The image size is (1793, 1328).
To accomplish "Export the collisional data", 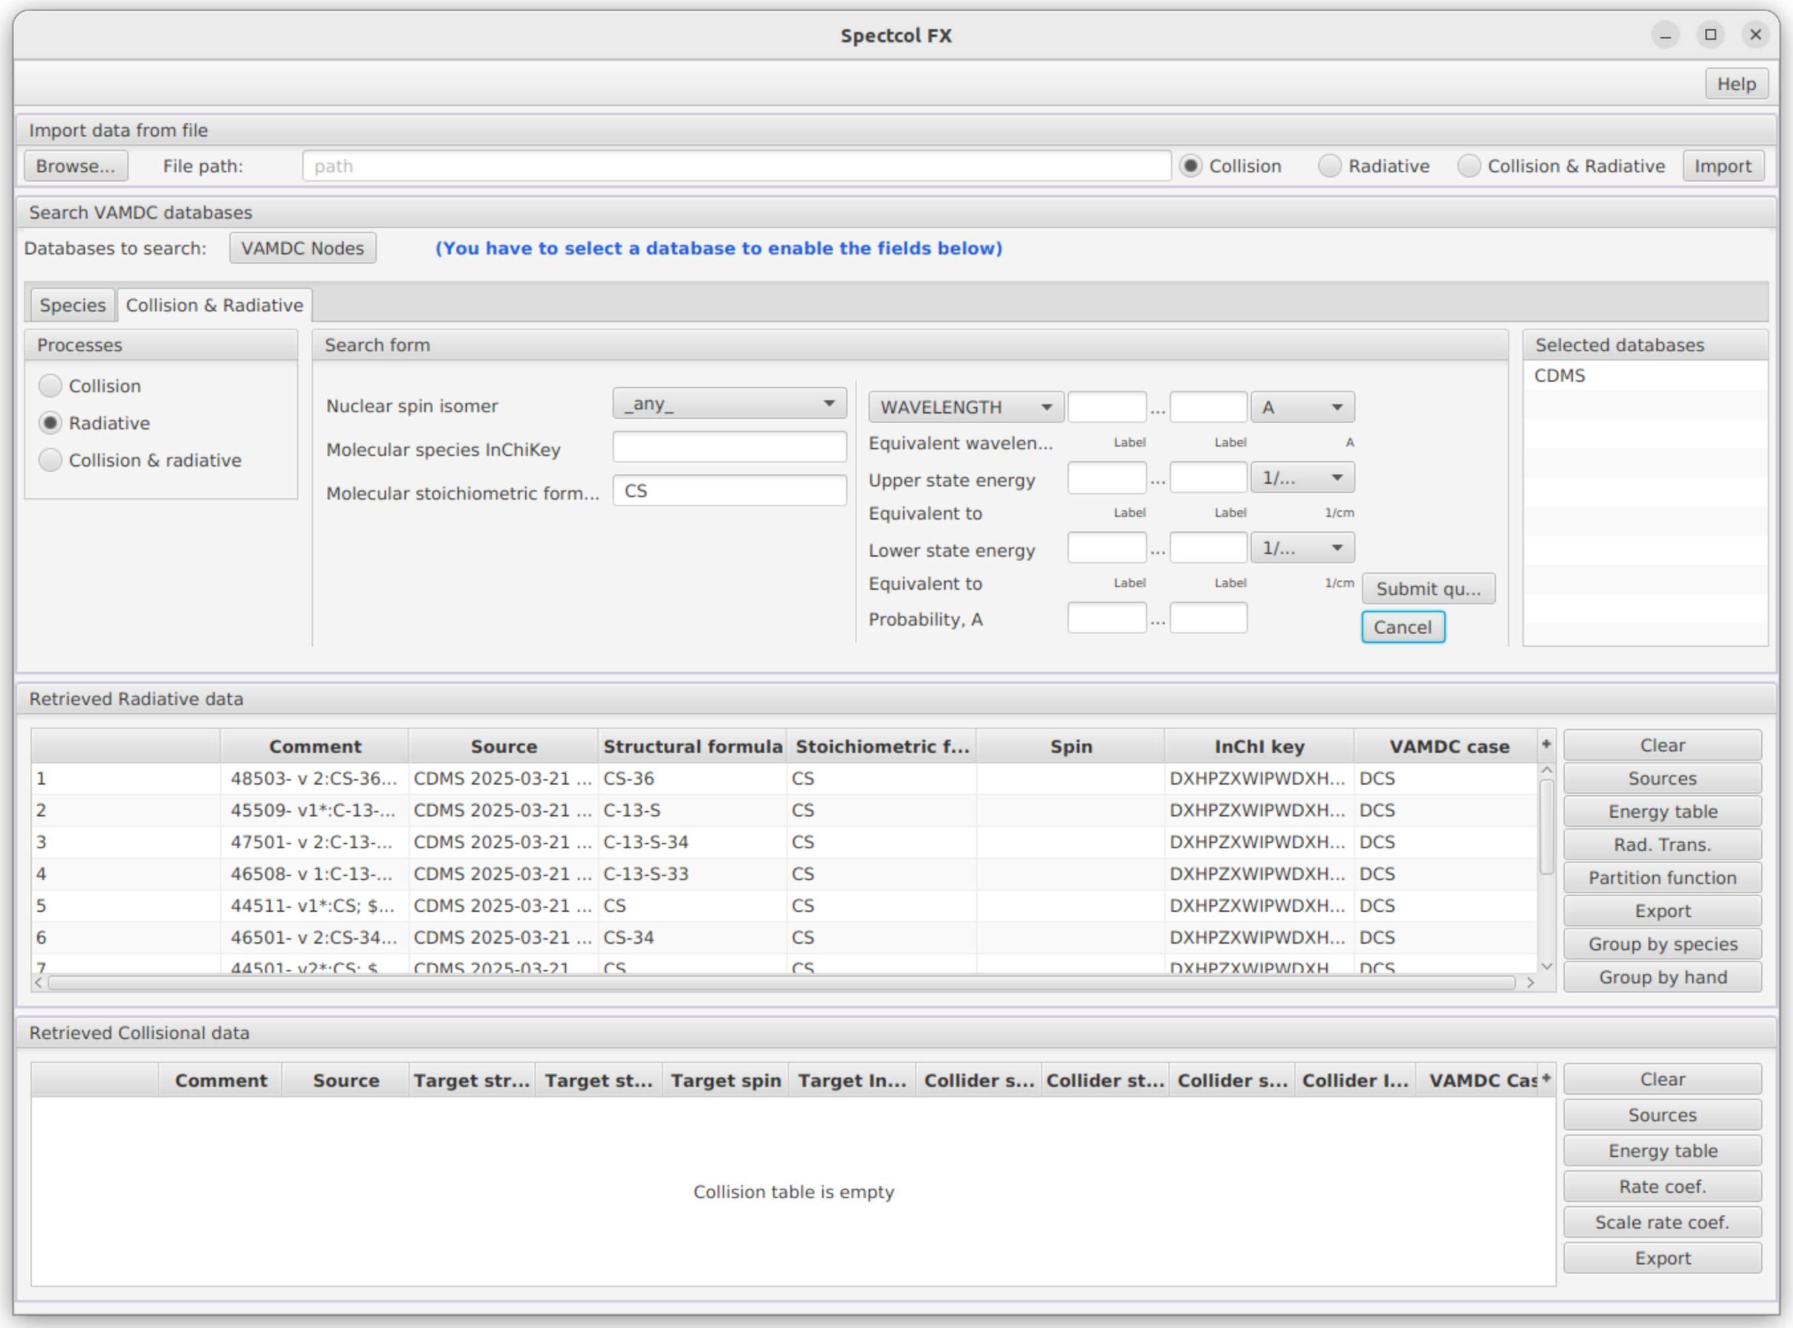I will (1662, 1258).
